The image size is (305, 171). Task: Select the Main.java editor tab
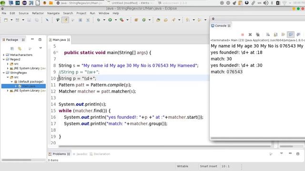coord(59,40)
